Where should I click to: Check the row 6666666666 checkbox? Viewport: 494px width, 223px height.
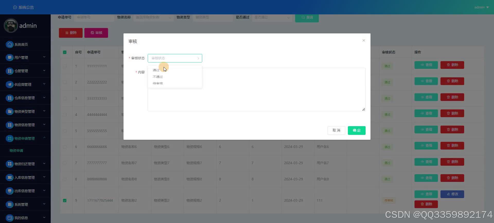(65, 147)
